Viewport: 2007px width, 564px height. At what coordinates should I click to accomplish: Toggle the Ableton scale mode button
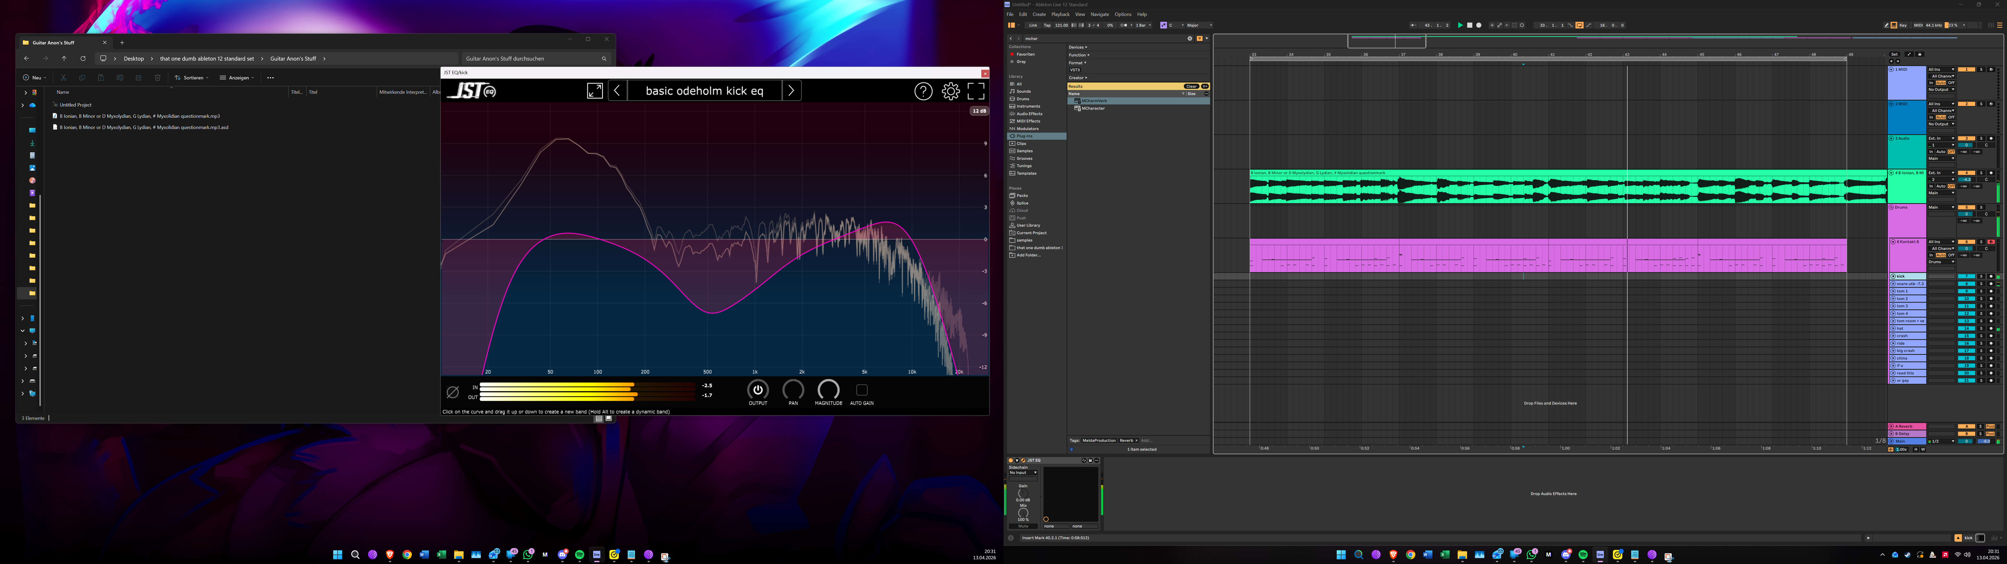[1163, 25]
